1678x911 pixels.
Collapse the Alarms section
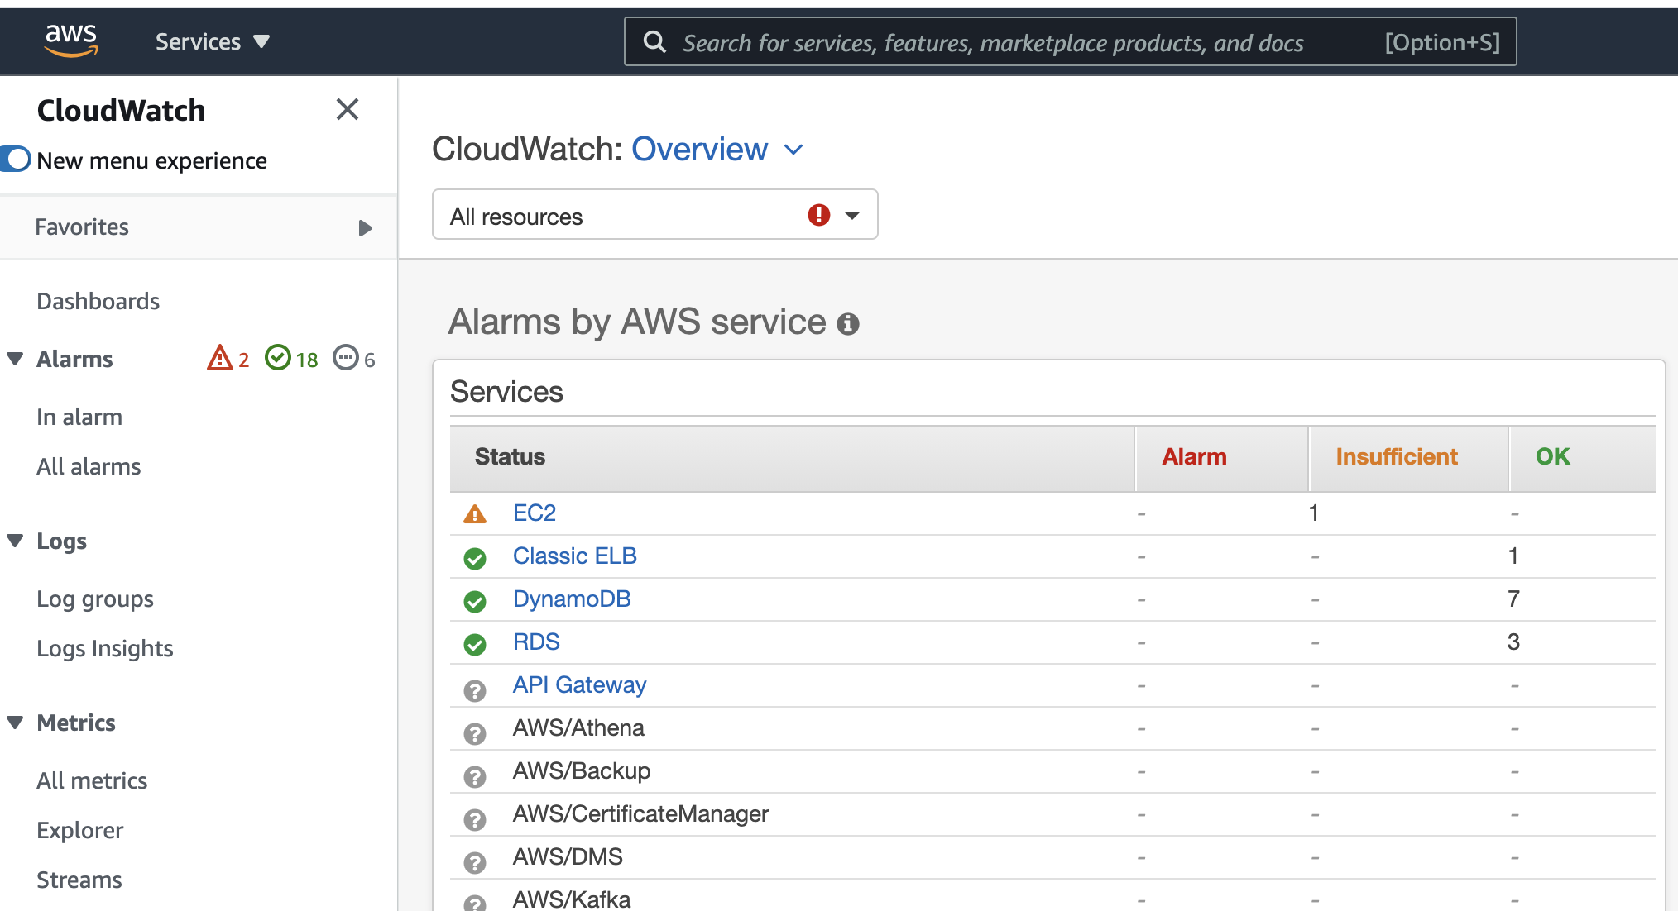point(14,358)
